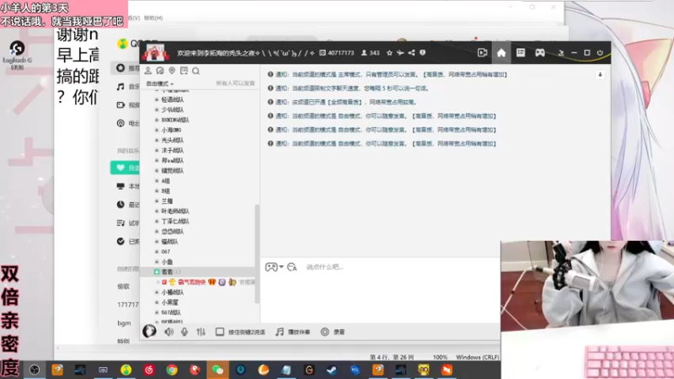
Task: Click the bulletin board icon above channel list
Action: tap(184, 71)
